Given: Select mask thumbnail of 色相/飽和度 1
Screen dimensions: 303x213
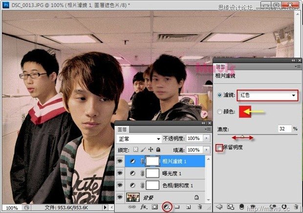Looking at the screenshot, I should click(152, 185).
